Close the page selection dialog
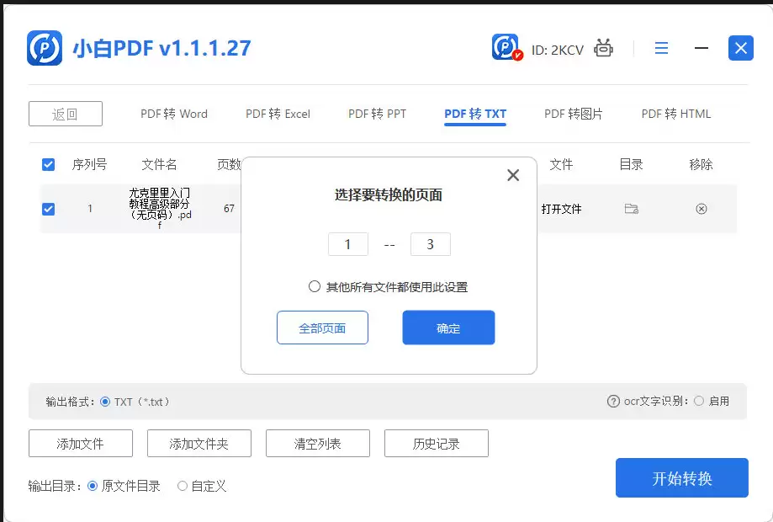This screenshot has width=773, height=522. (x=513, y=175)
